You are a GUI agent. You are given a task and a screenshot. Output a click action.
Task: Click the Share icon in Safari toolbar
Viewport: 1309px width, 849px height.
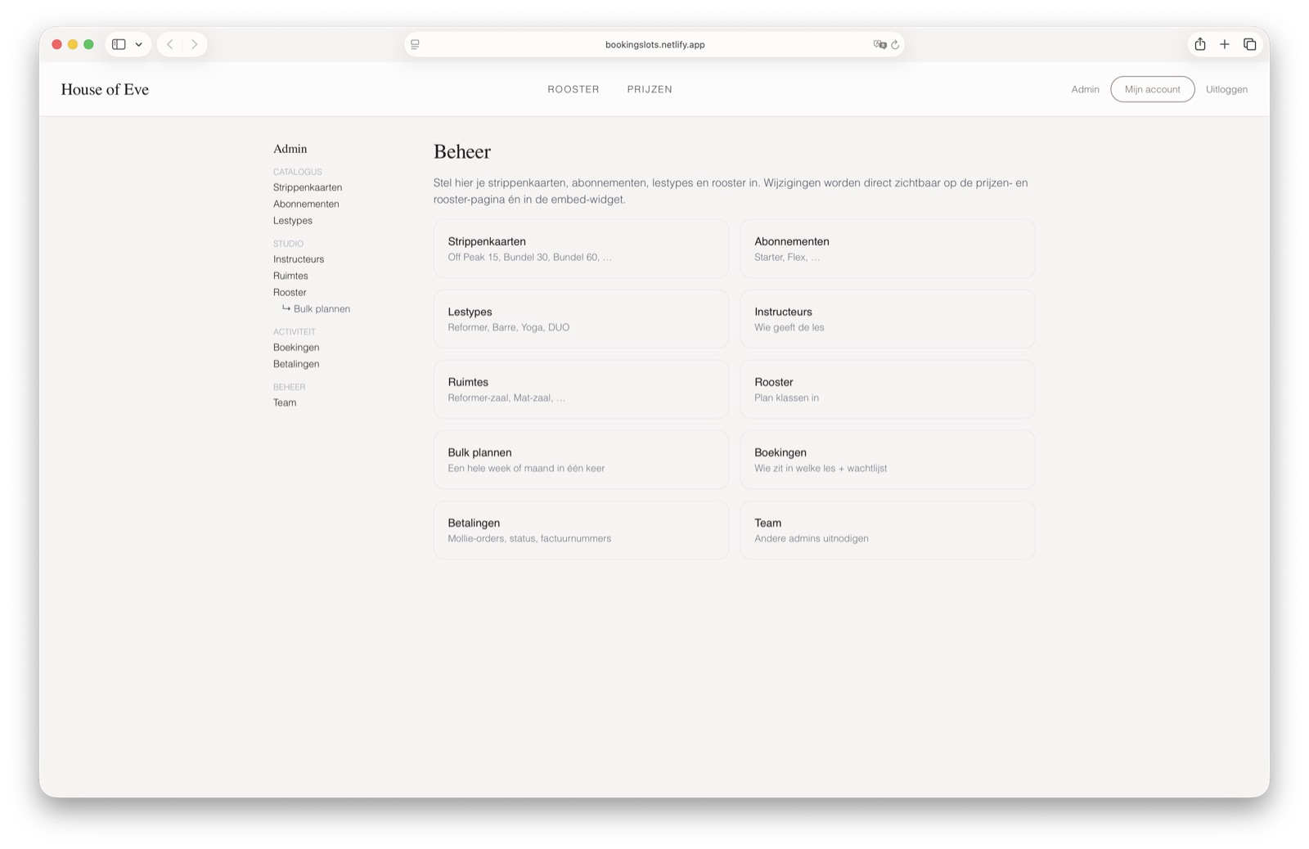(x=1200, y=44)
